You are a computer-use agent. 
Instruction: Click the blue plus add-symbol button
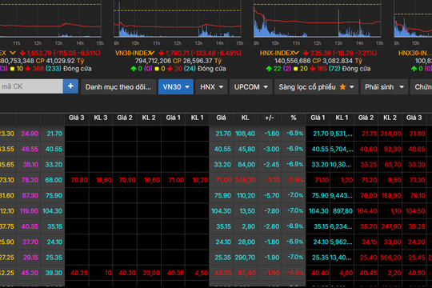[70, 86]
